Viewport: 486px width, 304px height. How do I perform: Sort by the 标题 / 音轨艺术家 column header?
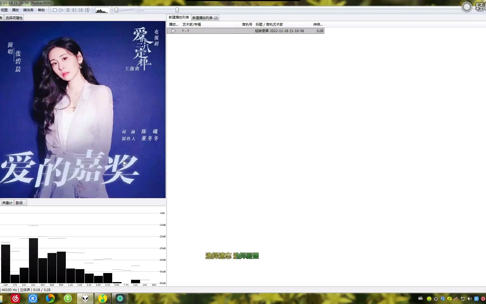coord(282,24)
